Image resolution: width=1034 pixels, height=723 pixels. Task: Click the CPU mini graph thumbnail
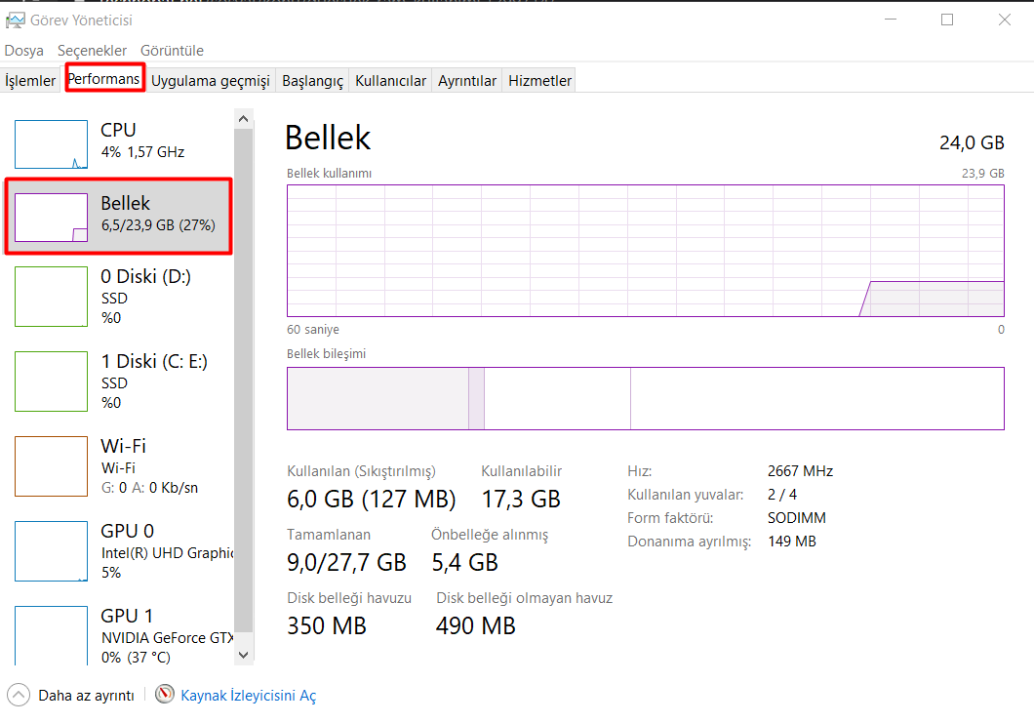click(51, 144)
